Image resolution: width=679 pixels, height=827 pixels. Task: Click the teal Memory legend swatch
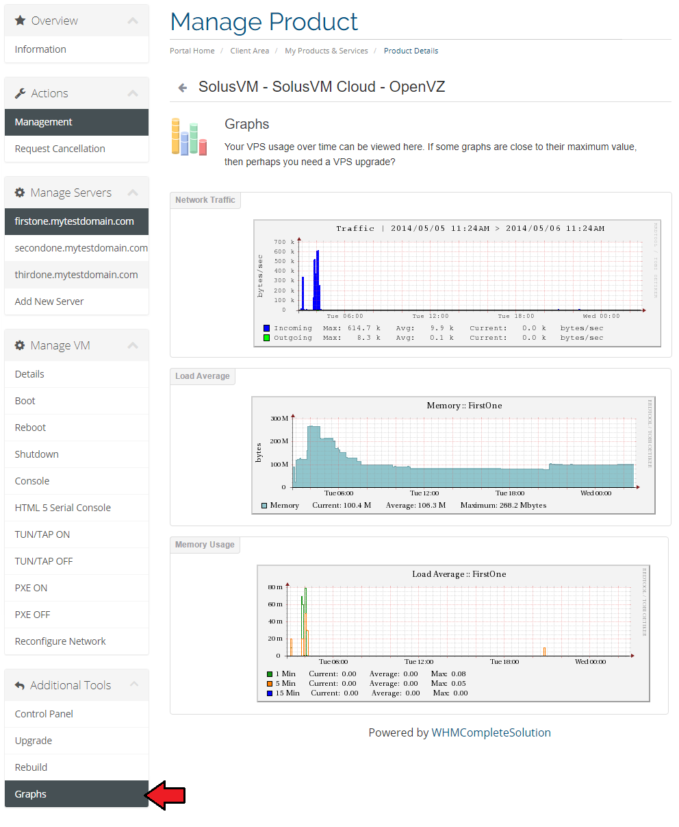(264, 506)
